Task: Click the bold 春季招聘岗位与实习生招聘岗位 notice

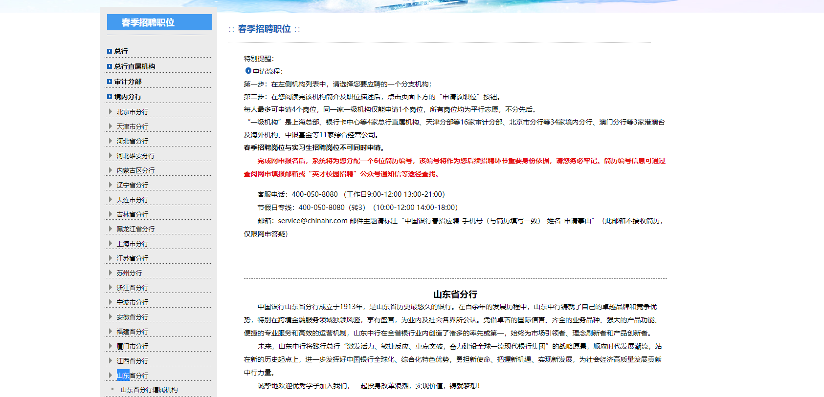Action: (x=315, y=147)
